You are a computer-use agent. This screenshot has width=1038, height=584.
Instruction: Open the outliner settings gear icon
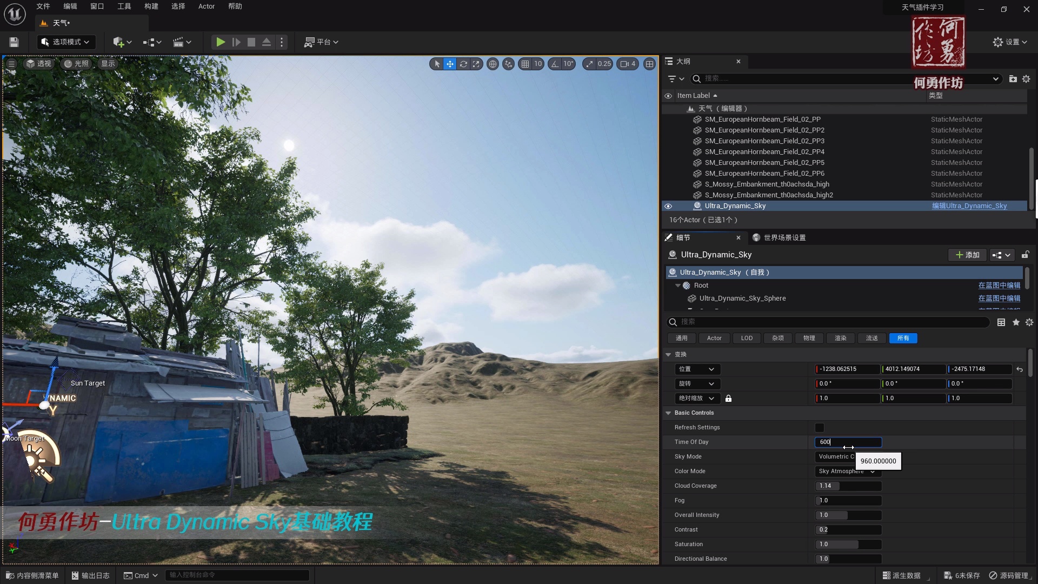1027,79
